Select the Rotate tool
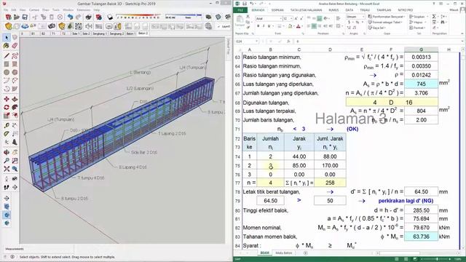The image size is (466, 262). [x=7, y=107]
